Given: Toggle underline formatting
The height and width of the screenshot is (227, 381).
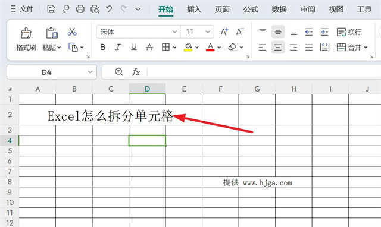Looking at the screenshot, I should 133,47.
